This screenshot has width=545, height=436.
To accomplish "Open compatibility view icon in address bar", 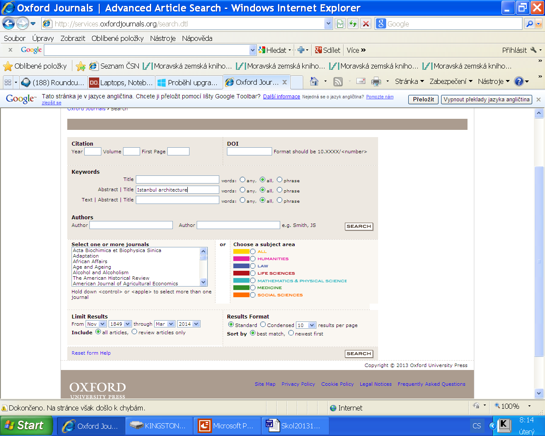I will tap(340, 24).
